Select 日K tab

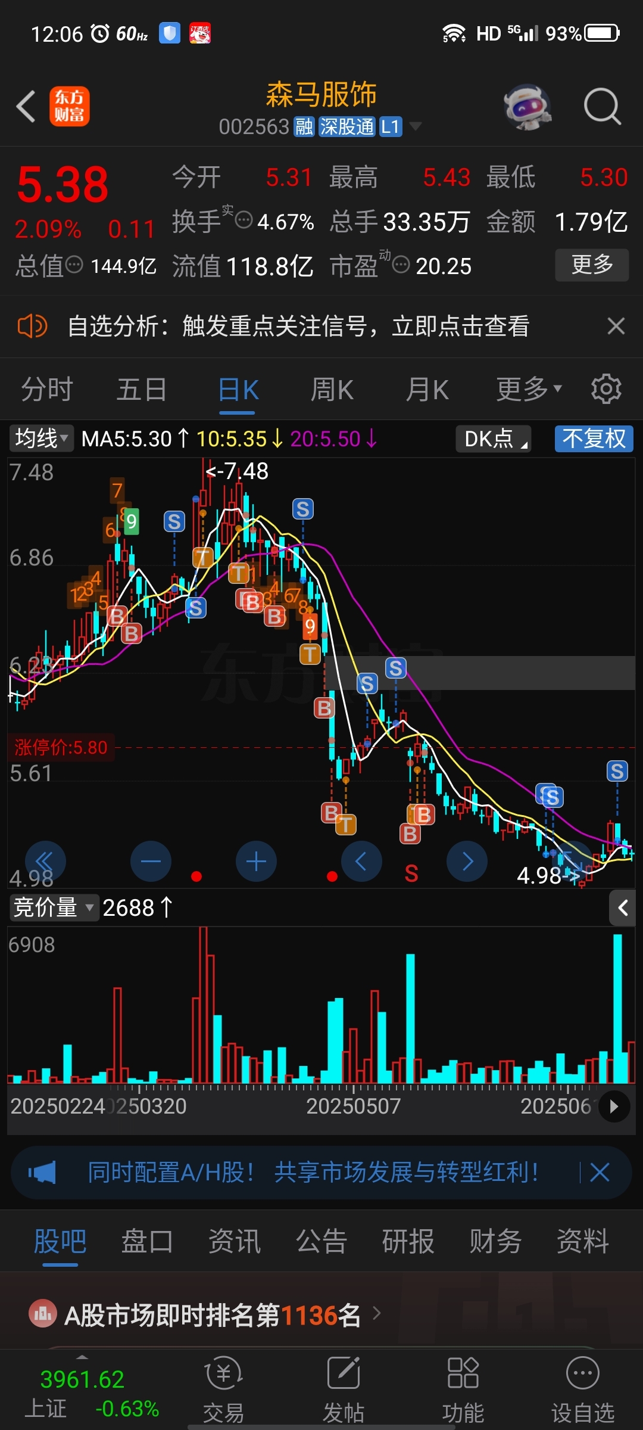[x=238, y=391]
